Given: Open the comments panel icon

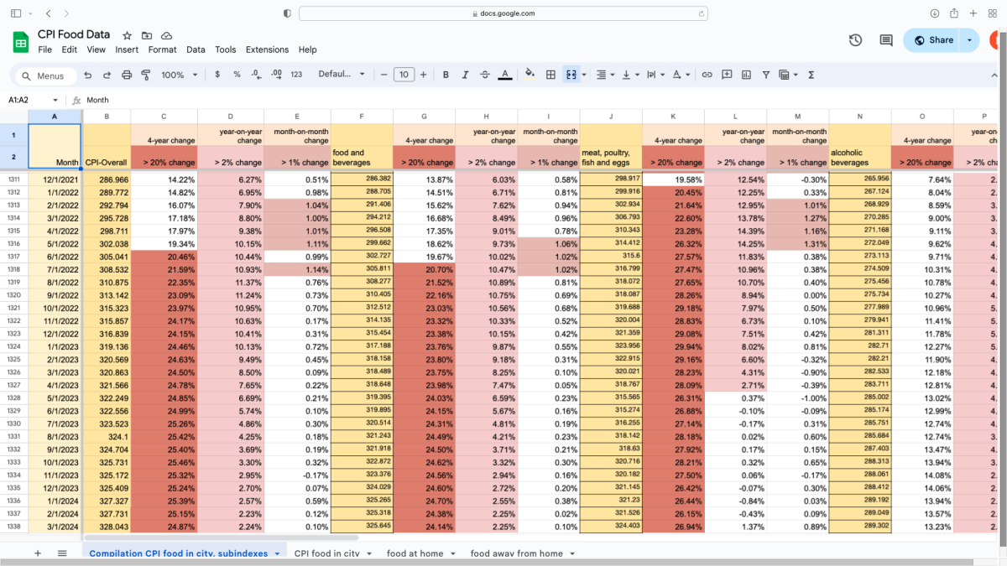Looking at the screenshot, I should pyautogui.click(x=885, y=40).
